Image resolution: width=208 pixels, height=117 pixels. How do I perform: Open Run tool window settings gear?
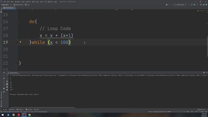click(204, 72)
